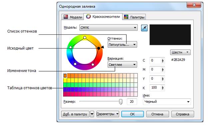Pick the first green swatch in third row
This screenshot has height=125, width=208.
[x=65, y=85]
